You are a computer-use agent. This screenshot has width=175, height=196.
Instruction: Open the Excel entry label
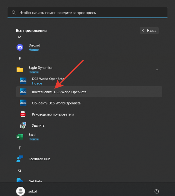point(32,135)
